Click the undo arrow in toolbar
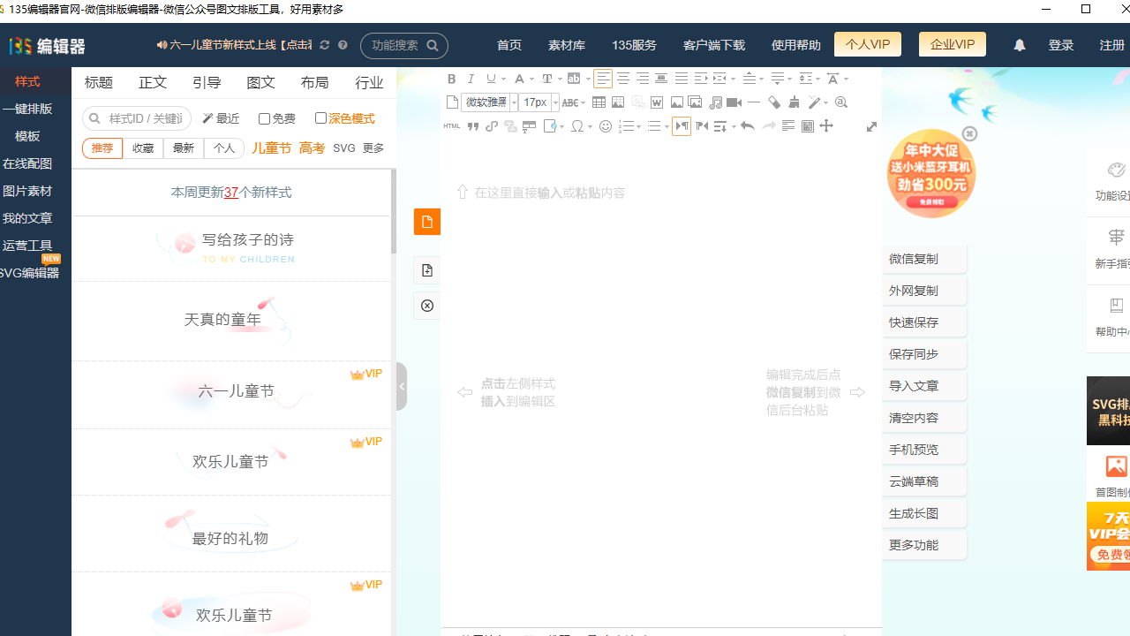Image resolution: width=1130 pixels, height=636 pixels. point(748,126)
